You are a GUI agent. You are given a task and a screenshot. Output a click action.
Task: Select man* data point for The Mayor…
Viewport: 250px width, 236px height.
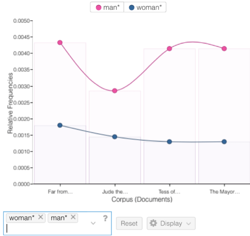pyautogui.click(x=224, y=48)
